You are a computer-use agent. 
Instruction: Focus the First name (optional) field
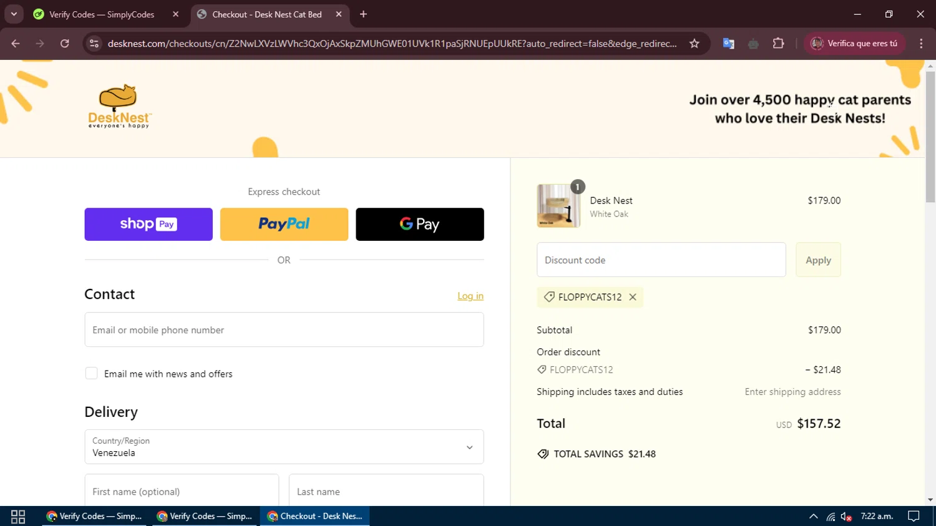182,491
